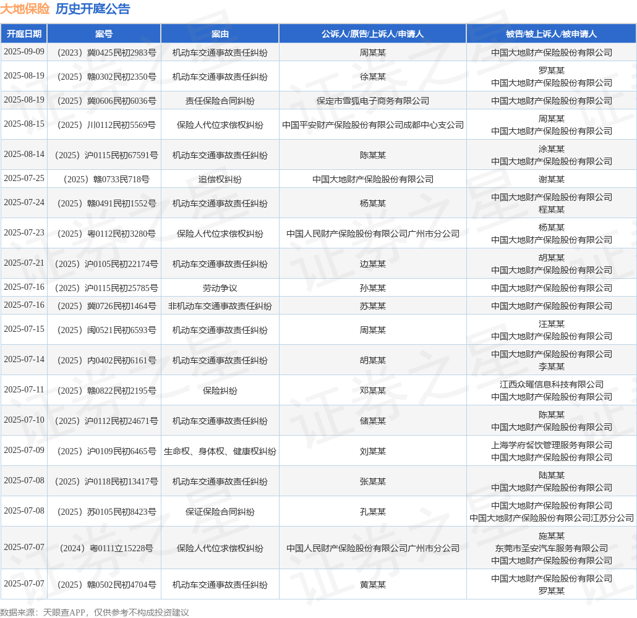Click the date 2025-07-23
The width and height of the screenshot is (637, 618).
pos(24,232)
